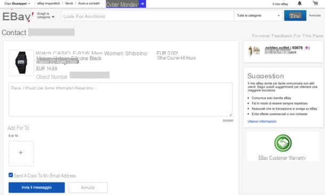The height and width of the screenshot is (195, 325).
Task: Click the Cyber Monday arrow banner
Action: click(126, 4)
